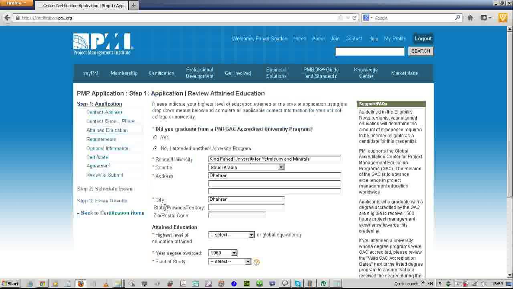The width and height of the screenshot is (513, 289).
Task: Click the browser back arrow button
Action: (7, 18)
